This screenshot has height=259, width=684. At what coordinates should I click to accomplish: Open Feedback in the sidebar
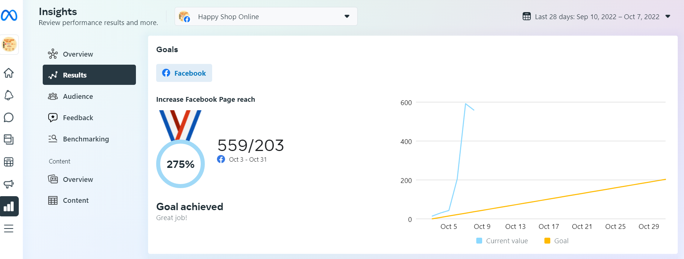pyautogui.click(x=78, y=118)
